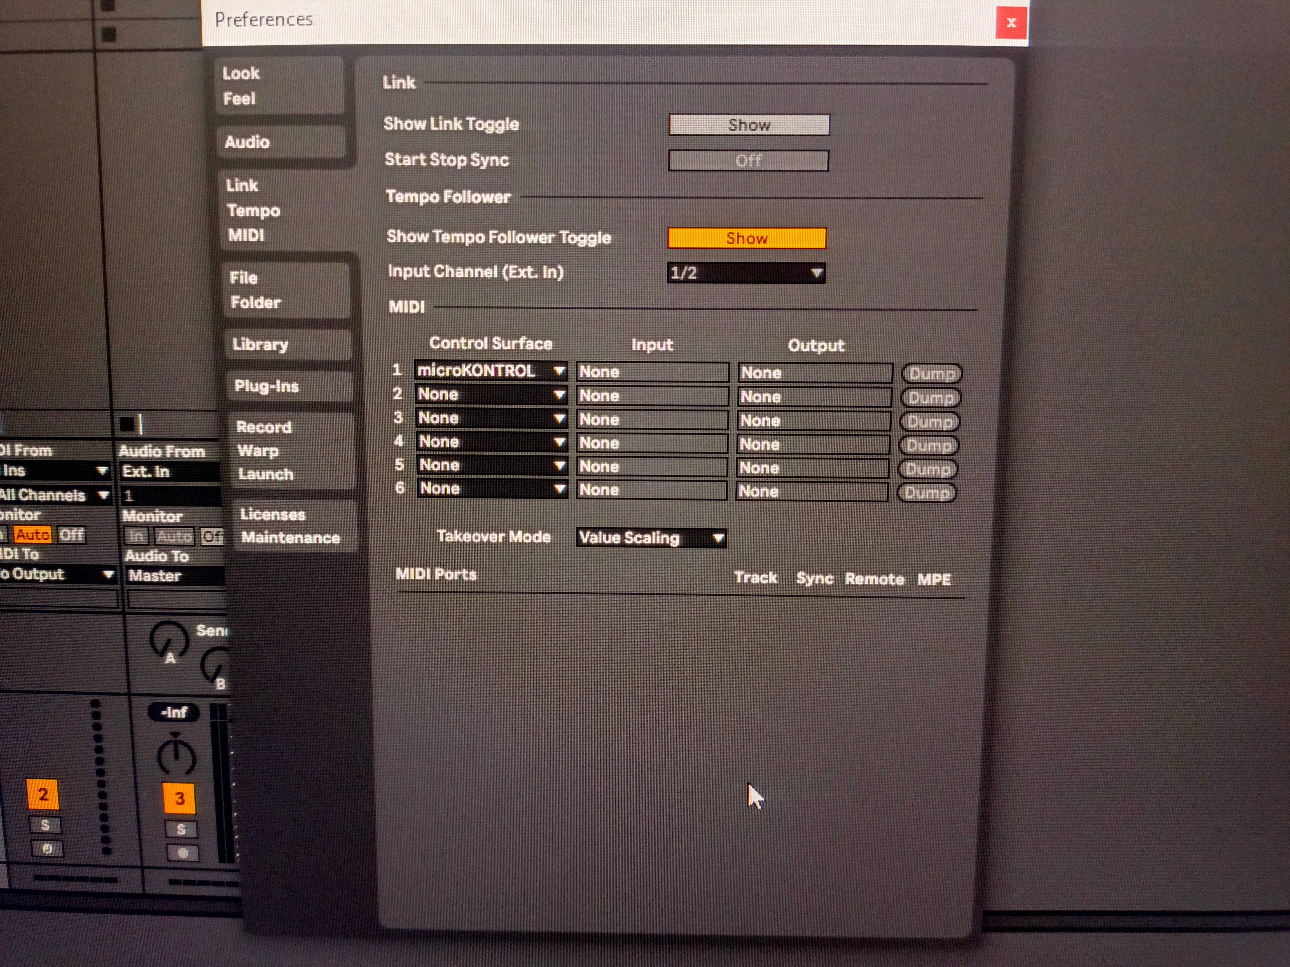Image resolution: width=1290 pixels, height=967 pixels.
Task: Toggle Show Tempo Follower Toggle button
Action: tap(746, 238)
